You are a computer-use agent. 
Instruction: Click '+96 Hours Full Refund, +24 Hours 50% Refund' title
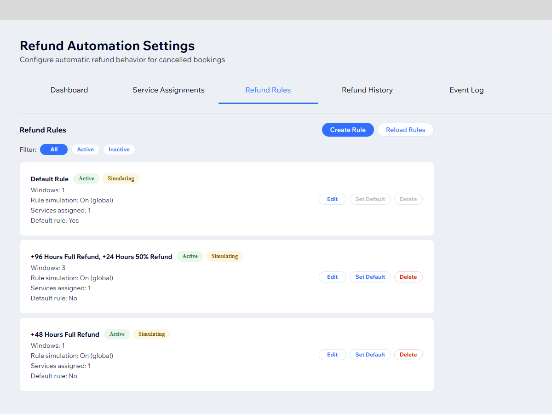pos(102,257)
